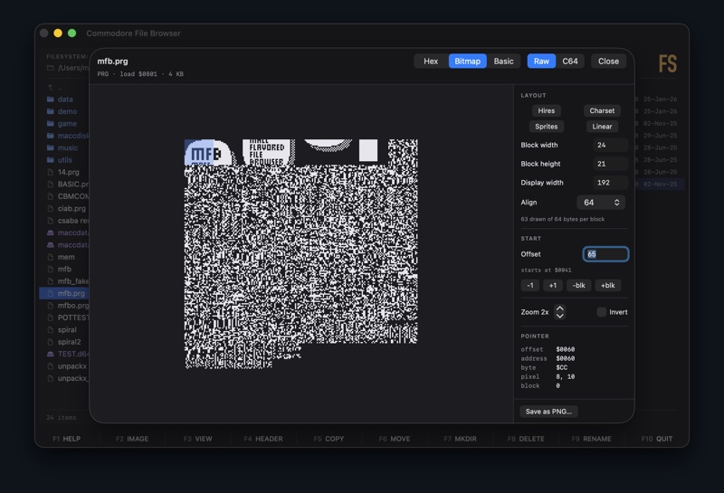Click the data folder icon in sidebar
The width and height of the screenshot is (724, 493).
(x=51, y=100)
